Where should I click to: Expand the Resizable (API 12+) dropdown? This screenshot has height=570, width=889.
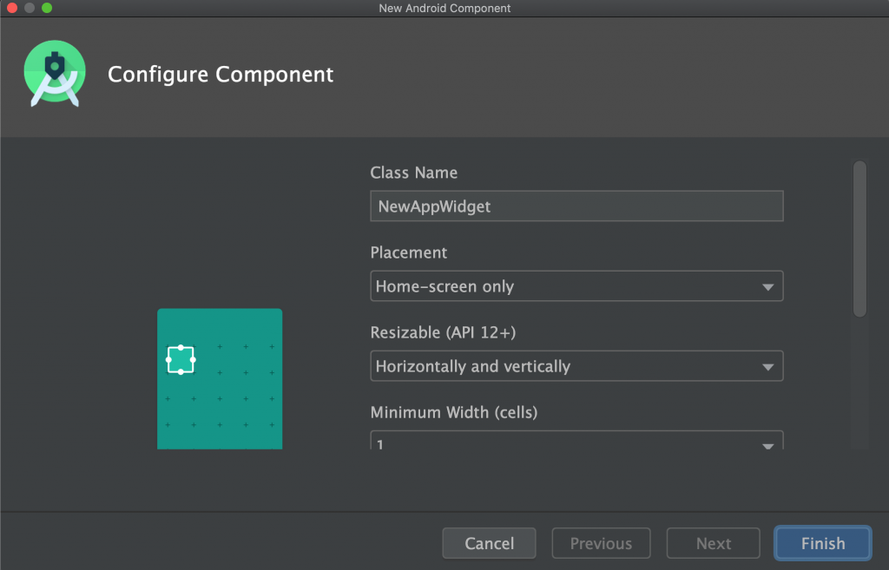(x=576, y=366)
